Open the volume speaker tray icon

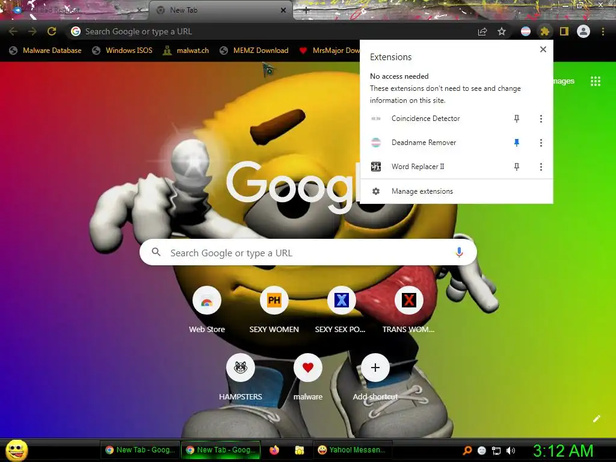511,451
